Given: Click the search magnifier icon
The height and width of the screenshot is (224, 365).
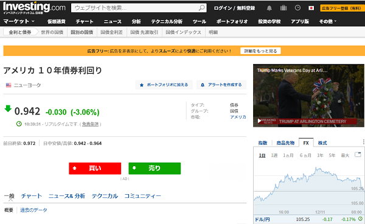Looking at the screenshot, I should coord(202,8).
